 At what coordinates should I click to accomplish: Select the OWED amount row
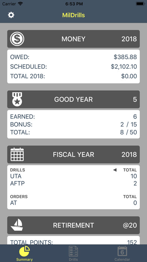(73, 57)
